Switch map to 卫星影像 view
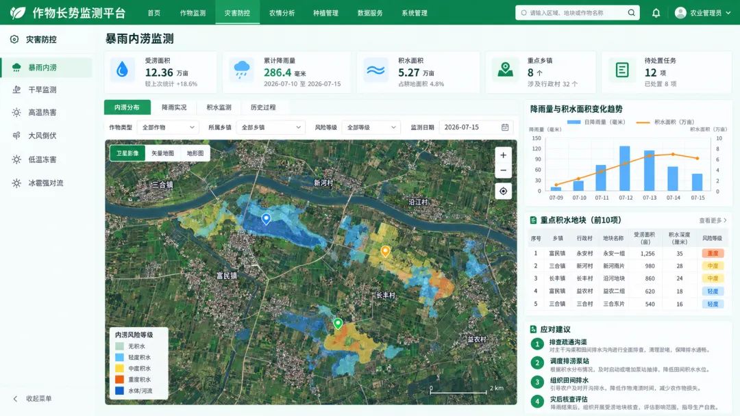Screen dimensions: 740x416 [127, 153]
